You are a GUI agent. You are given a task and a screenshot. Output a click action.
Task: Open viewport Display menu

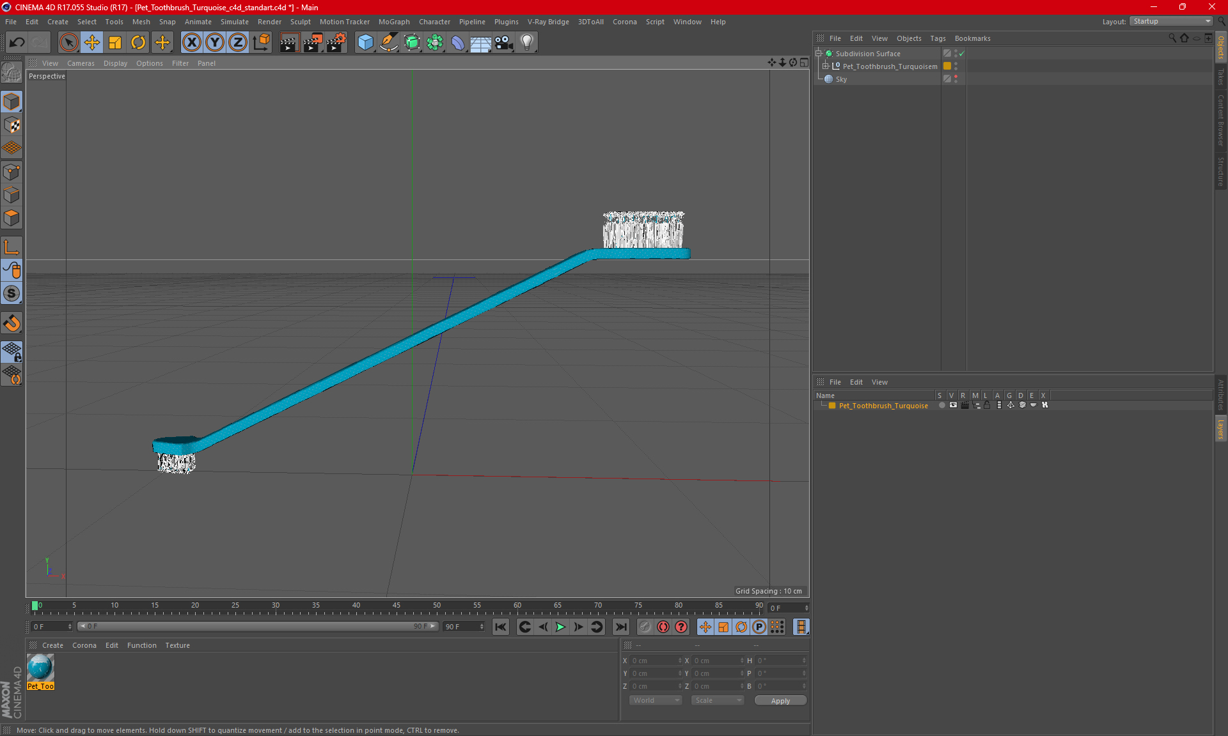115,63
